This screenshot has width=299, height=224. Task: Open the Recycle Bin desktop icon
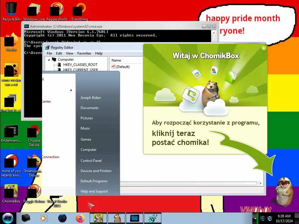[x=11, y=11]
